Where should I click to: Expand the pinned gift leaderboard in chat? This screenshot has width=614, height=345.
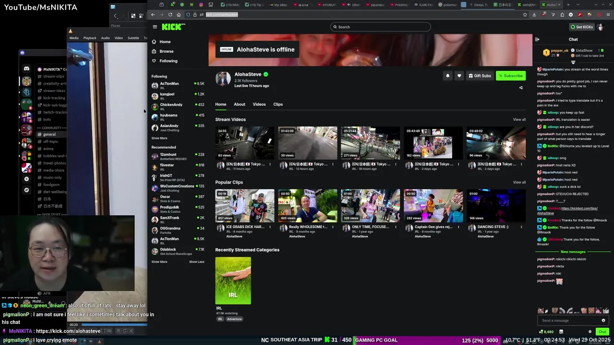573,62
